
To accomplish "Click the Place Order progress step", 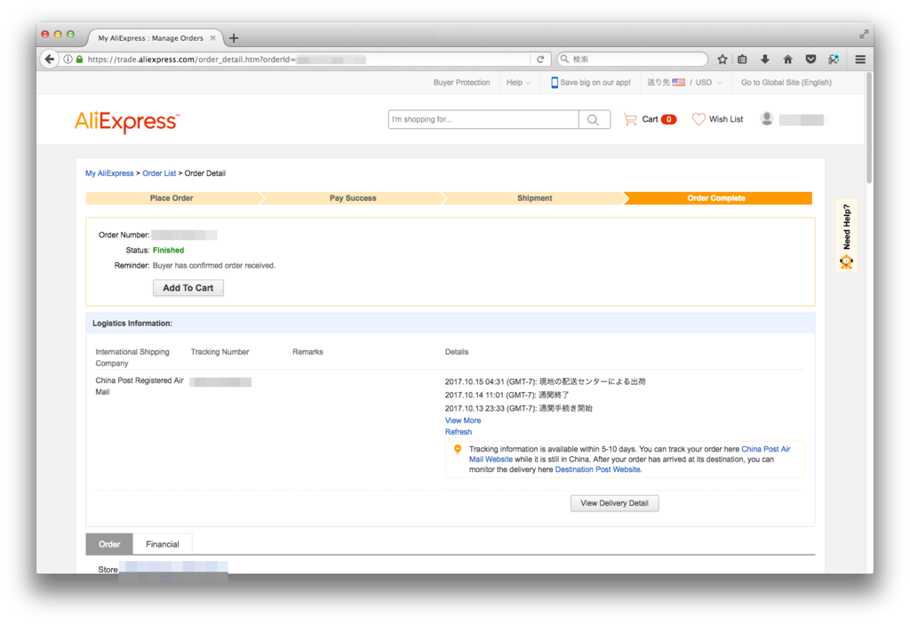I will (x=172, y=198).
